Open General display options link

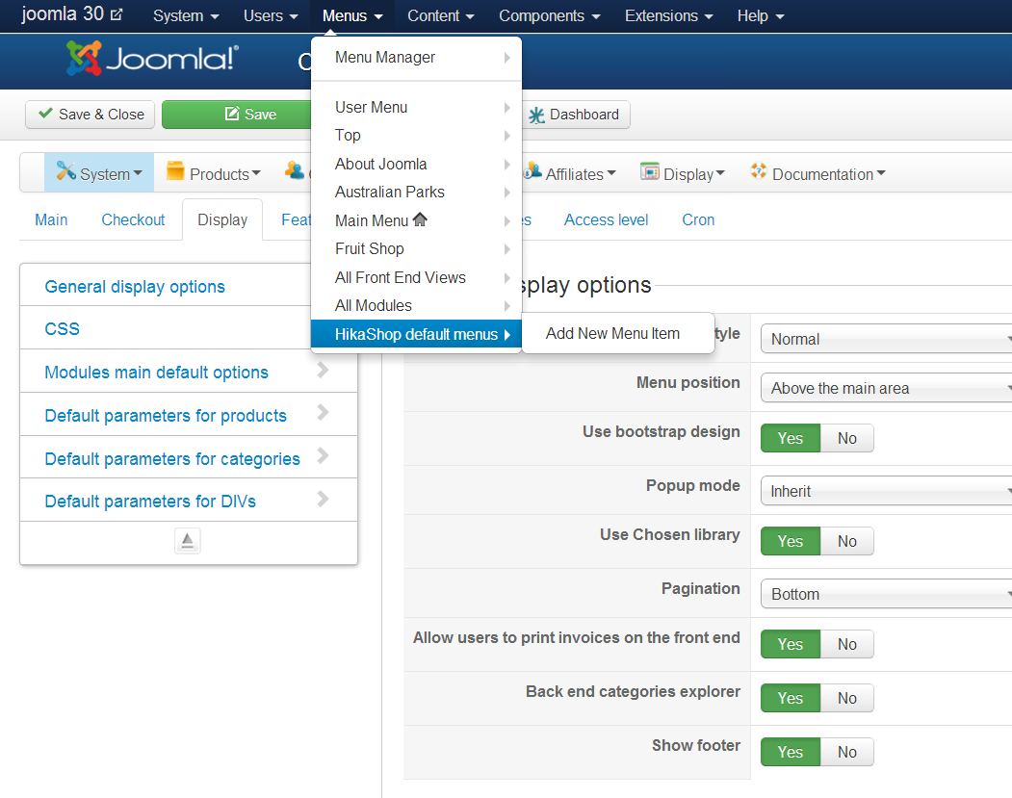coord(135,287)
